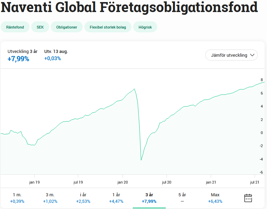Choose the 5 år period tab
The image size is (267, 209).
click(182, 198)
